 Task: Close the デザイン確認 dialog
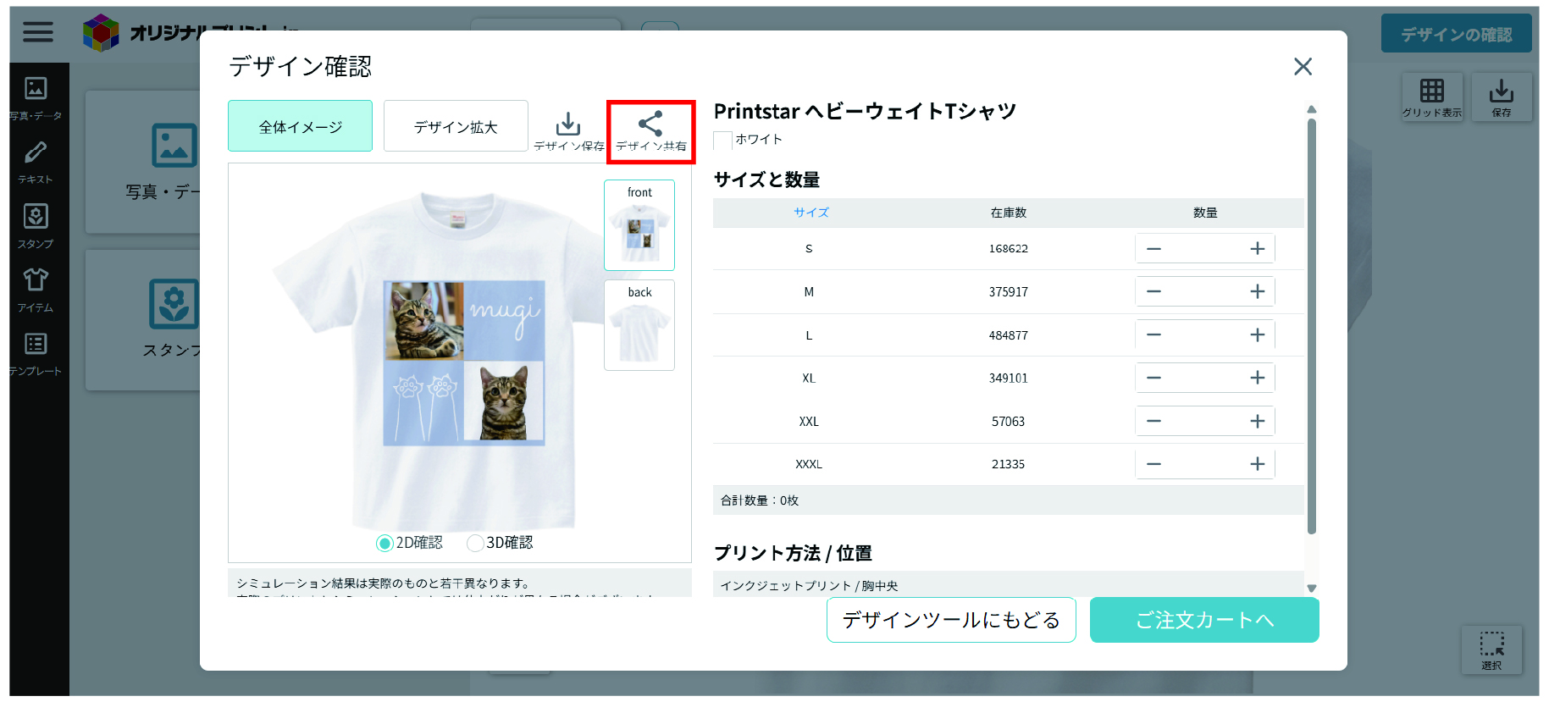coord(1303,66)
